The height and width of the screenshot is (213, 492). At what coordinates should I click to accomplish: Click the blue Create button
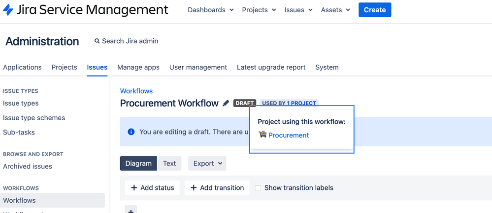(375, 10)
